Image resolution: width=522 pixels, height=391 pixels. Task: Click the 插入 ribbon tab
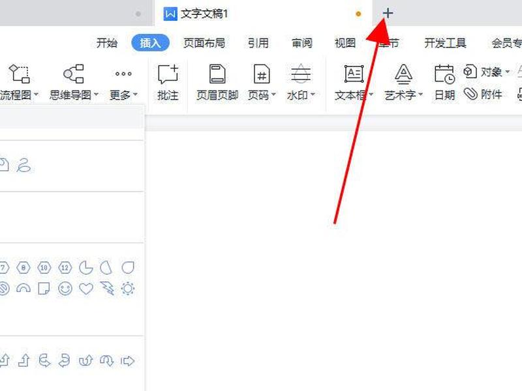pyautogui.click(x=151, y=43)
